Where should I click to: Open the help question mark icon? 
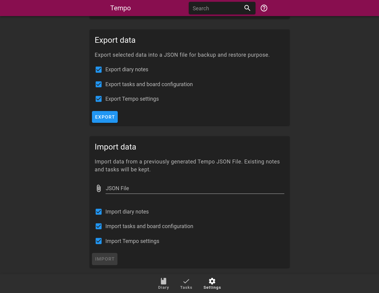(264, 8)
